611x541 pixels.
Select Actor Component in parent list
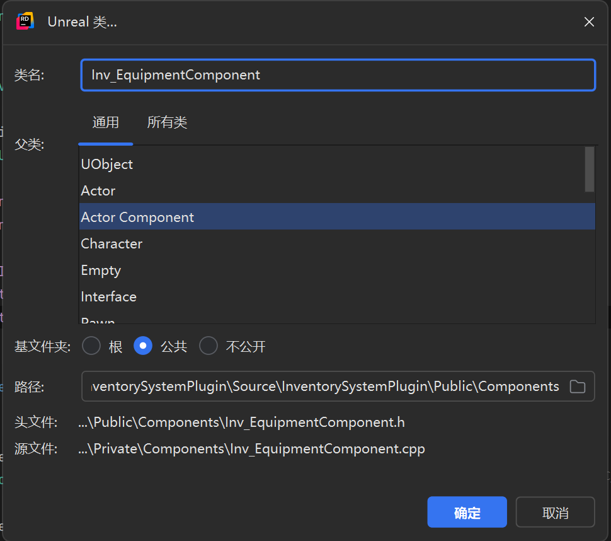[x=137, y=218]
